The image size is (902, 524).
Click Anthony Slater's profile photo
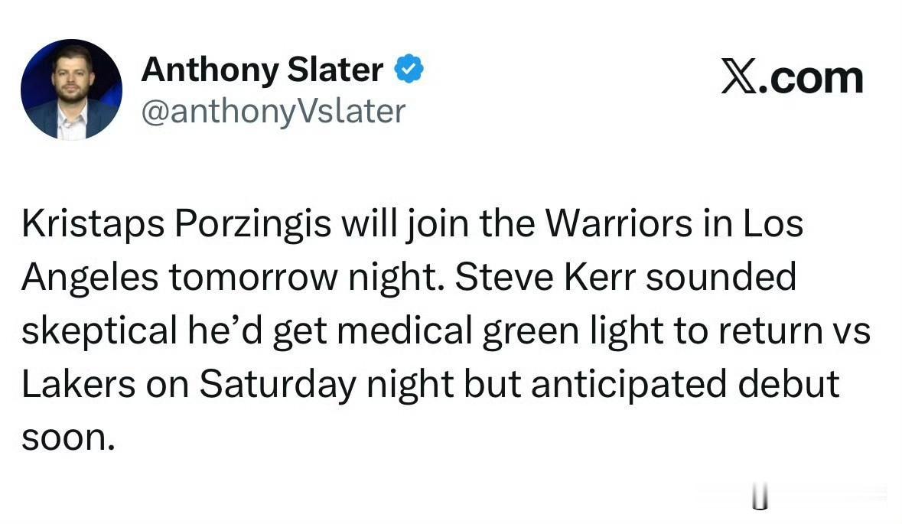71,90
